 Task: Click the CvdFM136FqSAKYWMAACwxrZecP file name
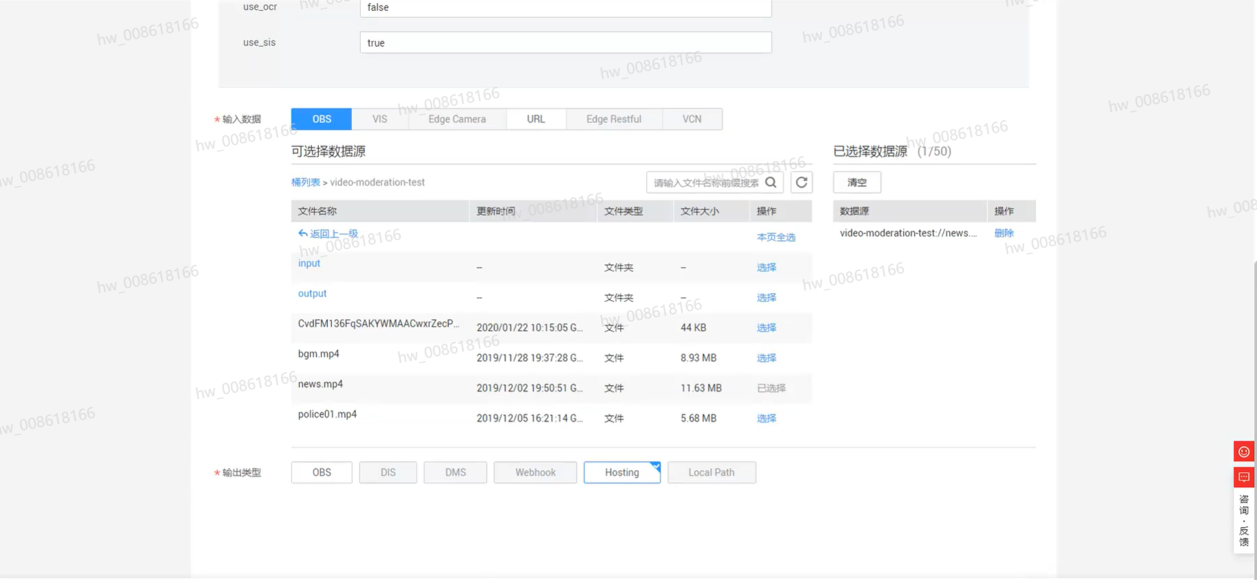378,323
